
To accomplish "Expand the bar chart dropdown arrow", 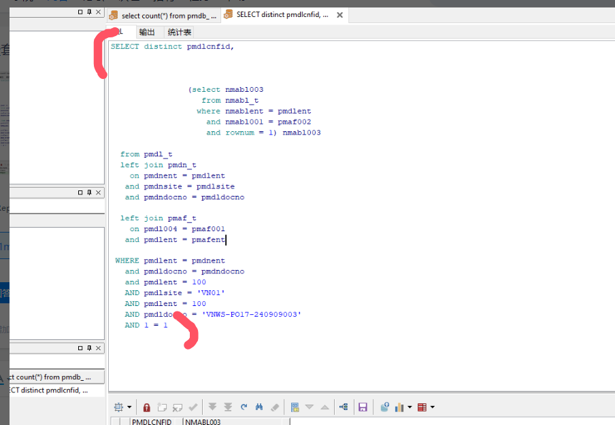I will point(410,407).
